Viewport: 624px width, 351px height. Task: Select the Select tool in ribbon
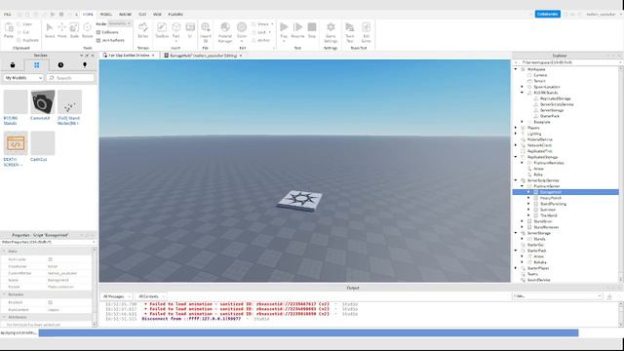[50, 30]
